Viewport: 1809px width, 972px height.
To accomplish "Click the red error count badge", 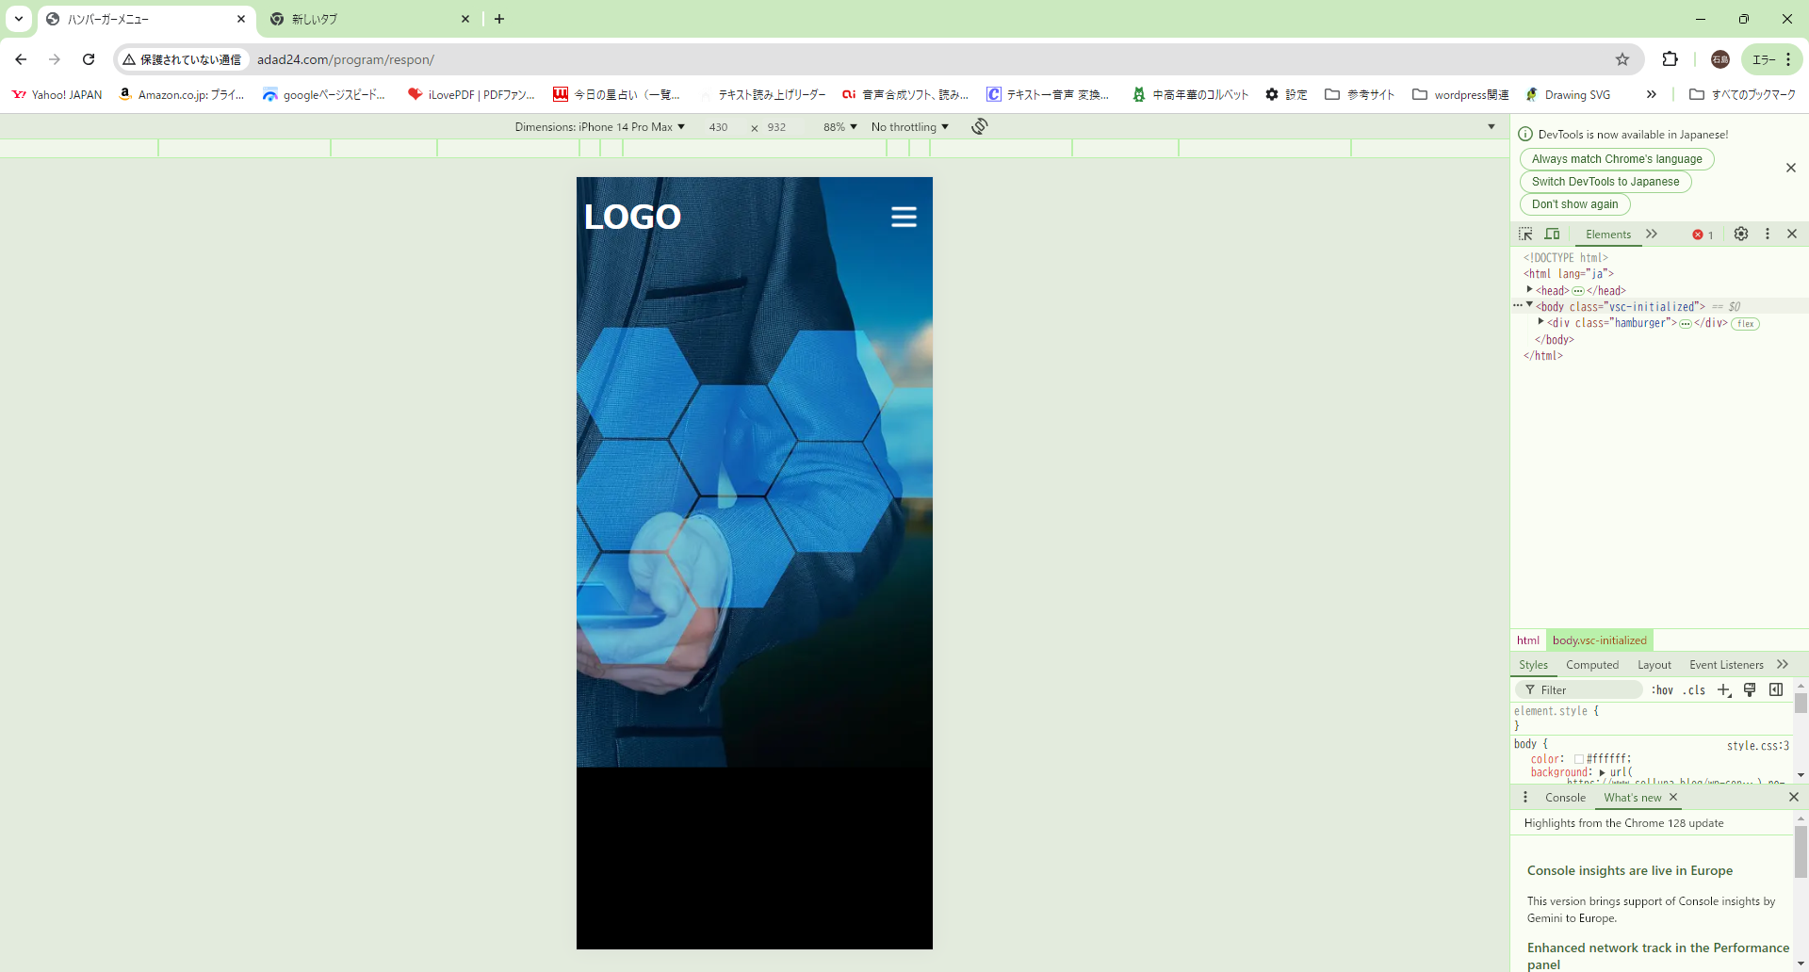I will pos(1703,235).
